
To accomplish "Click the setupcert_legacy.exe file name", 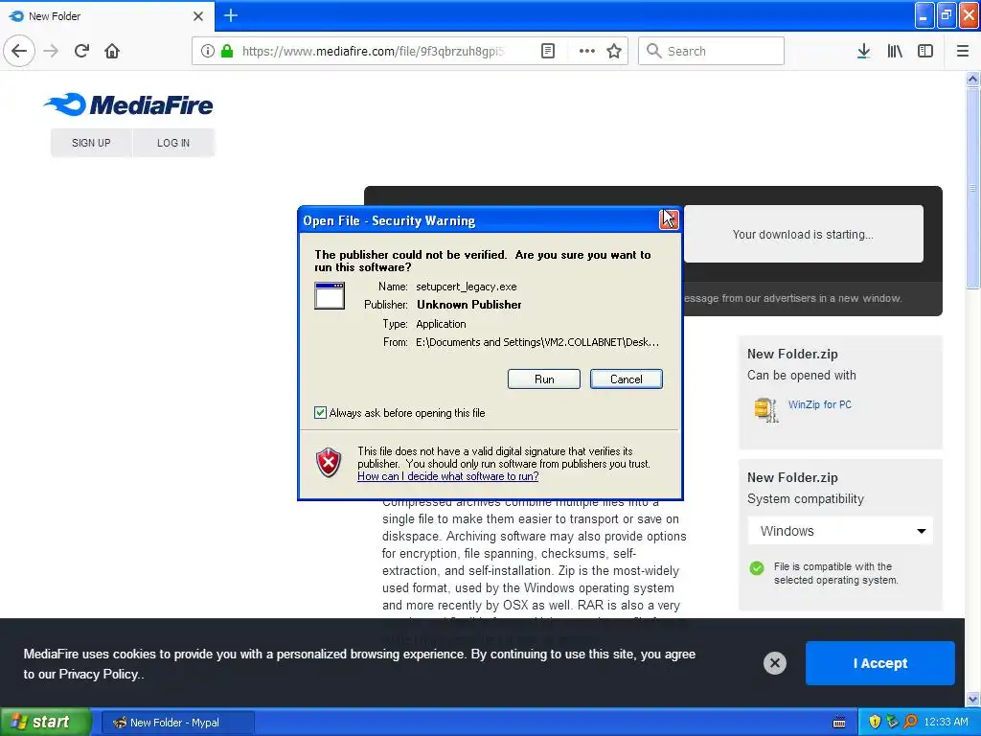I will [467, 287].
